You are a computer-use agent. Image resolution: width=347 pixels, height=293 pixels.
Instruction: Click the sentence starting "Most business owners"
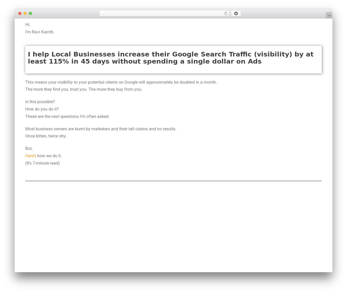[101, 129]
